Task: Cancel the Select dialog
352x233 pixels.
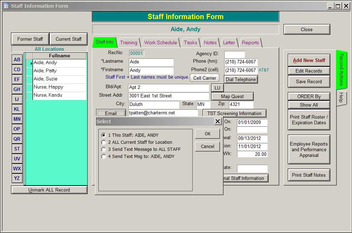Action: point(207,146)
